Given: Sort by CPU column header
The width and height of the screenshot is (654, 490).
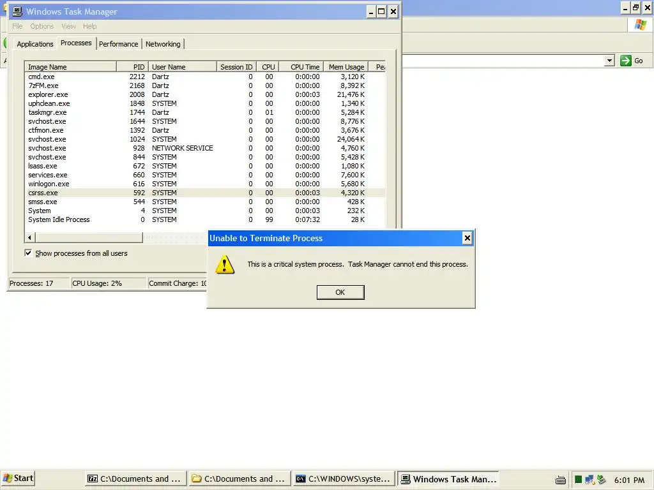Looking at the screenshot, I should point(268,66).
